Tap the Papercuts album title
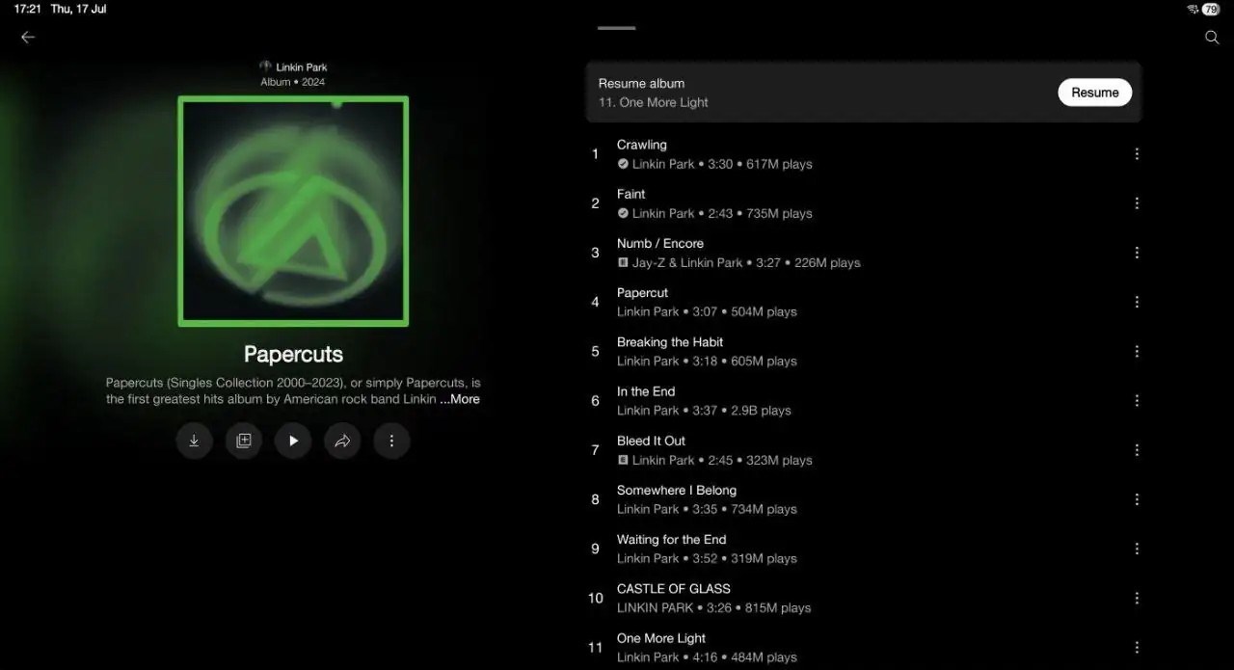The image size is (1234, 670). point(293,354)
